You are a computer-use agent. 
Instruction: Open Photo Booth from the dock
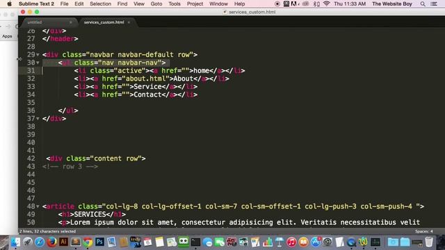point(232,242)
